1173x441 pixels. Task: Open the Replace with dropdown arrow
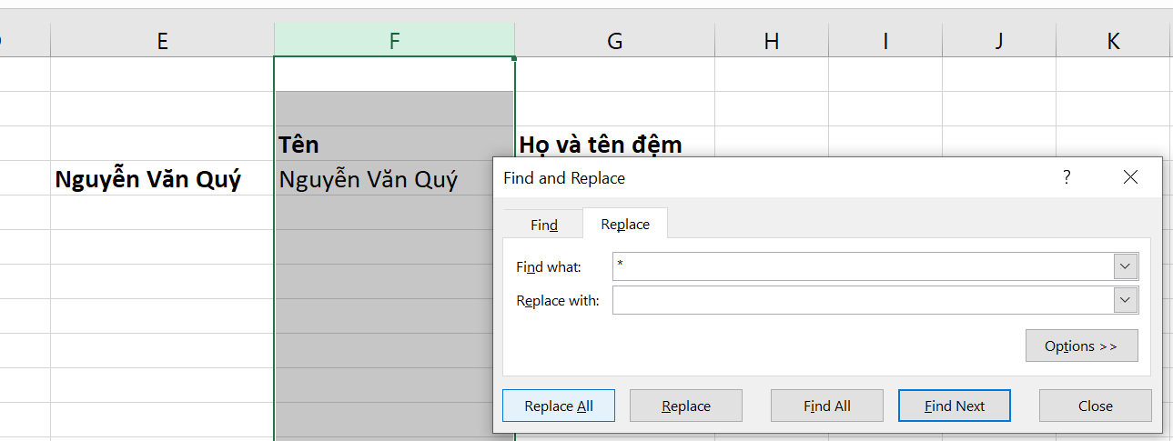[x=1126, y=300]
